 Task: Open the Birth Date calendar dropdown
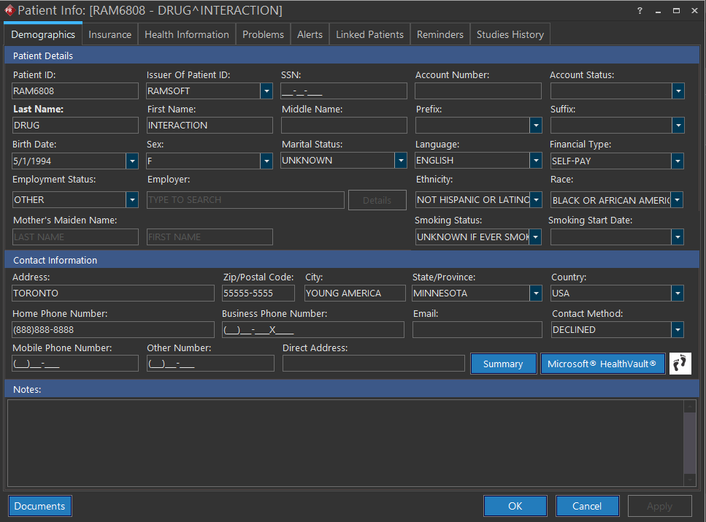[132, 161]
